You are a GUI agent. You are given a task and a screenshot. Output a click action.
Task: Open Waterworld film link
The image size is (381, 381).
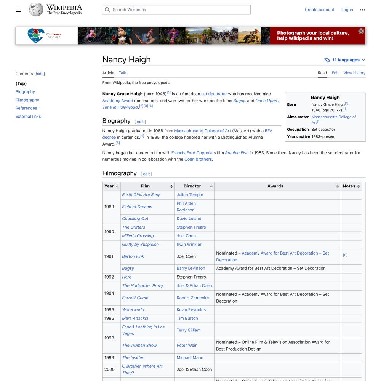(x=133, y=309)
